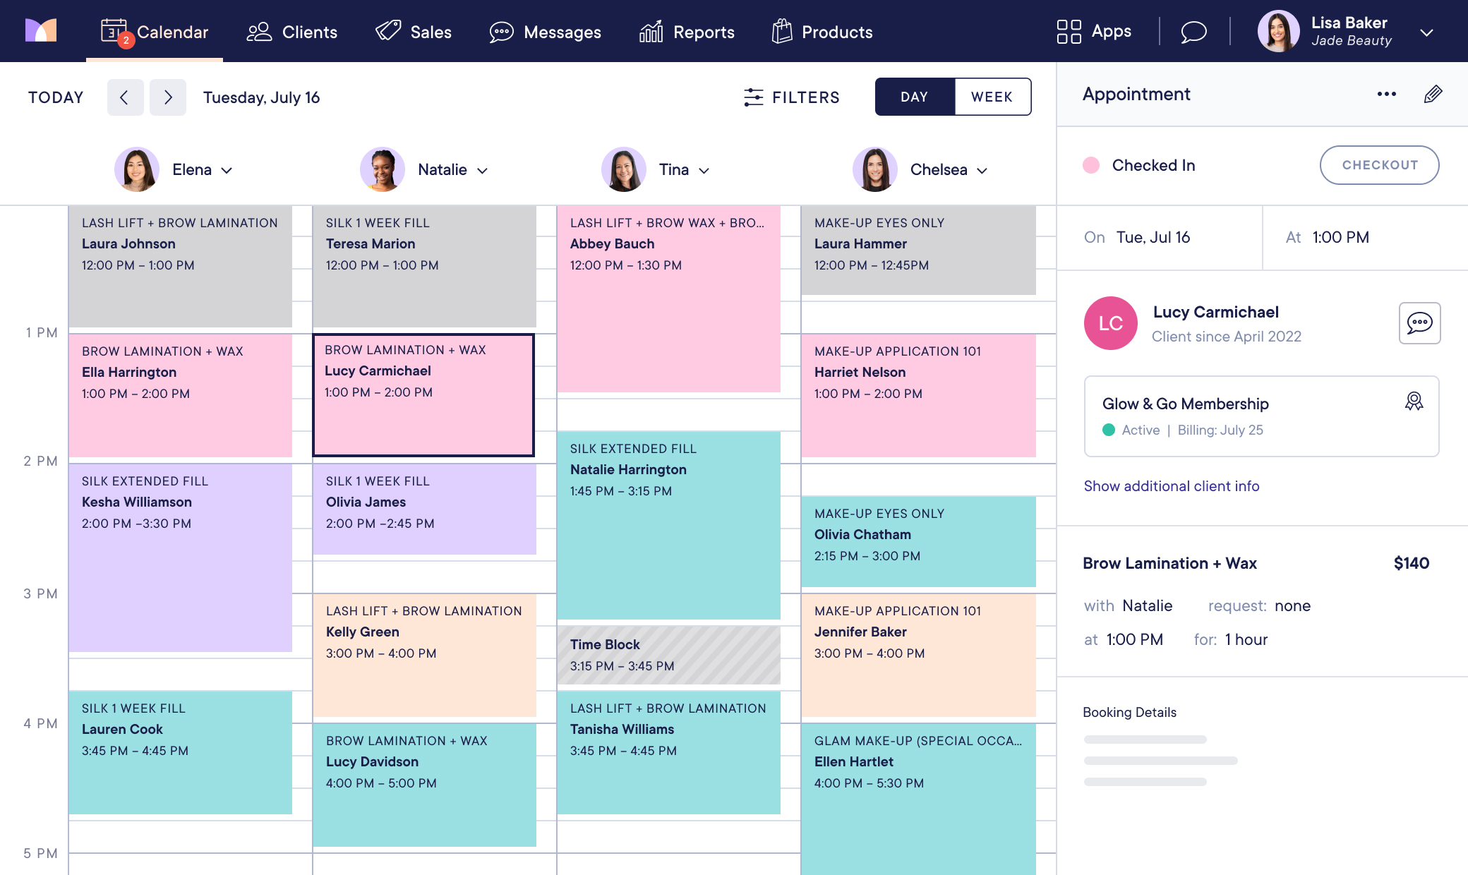Image resolution: width=1468 pixels, height=875 pixels.
Task: Open the Lisa Baker profile dropdown
Action: tap(1427, 32)
